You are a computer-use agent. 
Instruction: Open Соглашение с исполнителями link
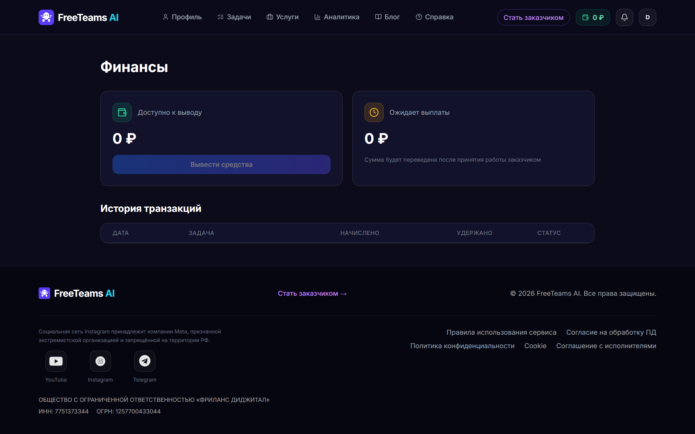[606, 346]
